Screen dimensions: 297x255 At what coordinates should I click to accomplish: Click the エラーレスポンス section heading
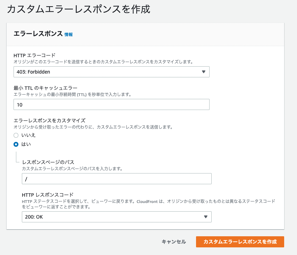pos(38,34)
